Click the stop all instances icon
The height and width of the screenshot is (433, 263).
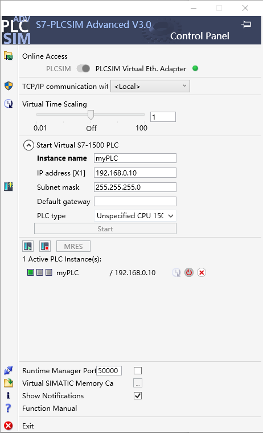(45, 246)
